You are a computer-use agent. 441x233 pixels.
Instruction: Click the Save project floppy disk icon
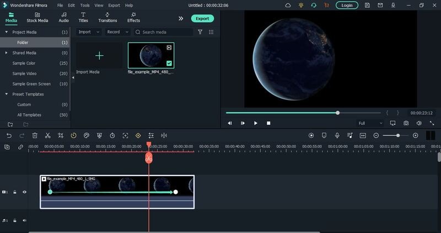pos(367,5)
